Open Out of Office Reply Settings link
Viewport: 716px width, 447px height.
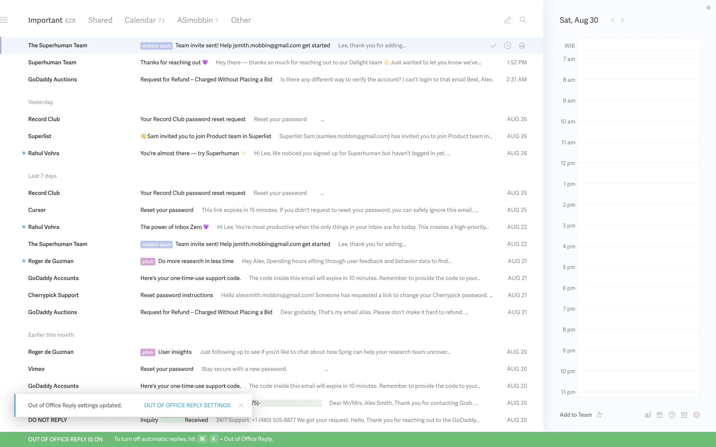click(x=187, y=405)
